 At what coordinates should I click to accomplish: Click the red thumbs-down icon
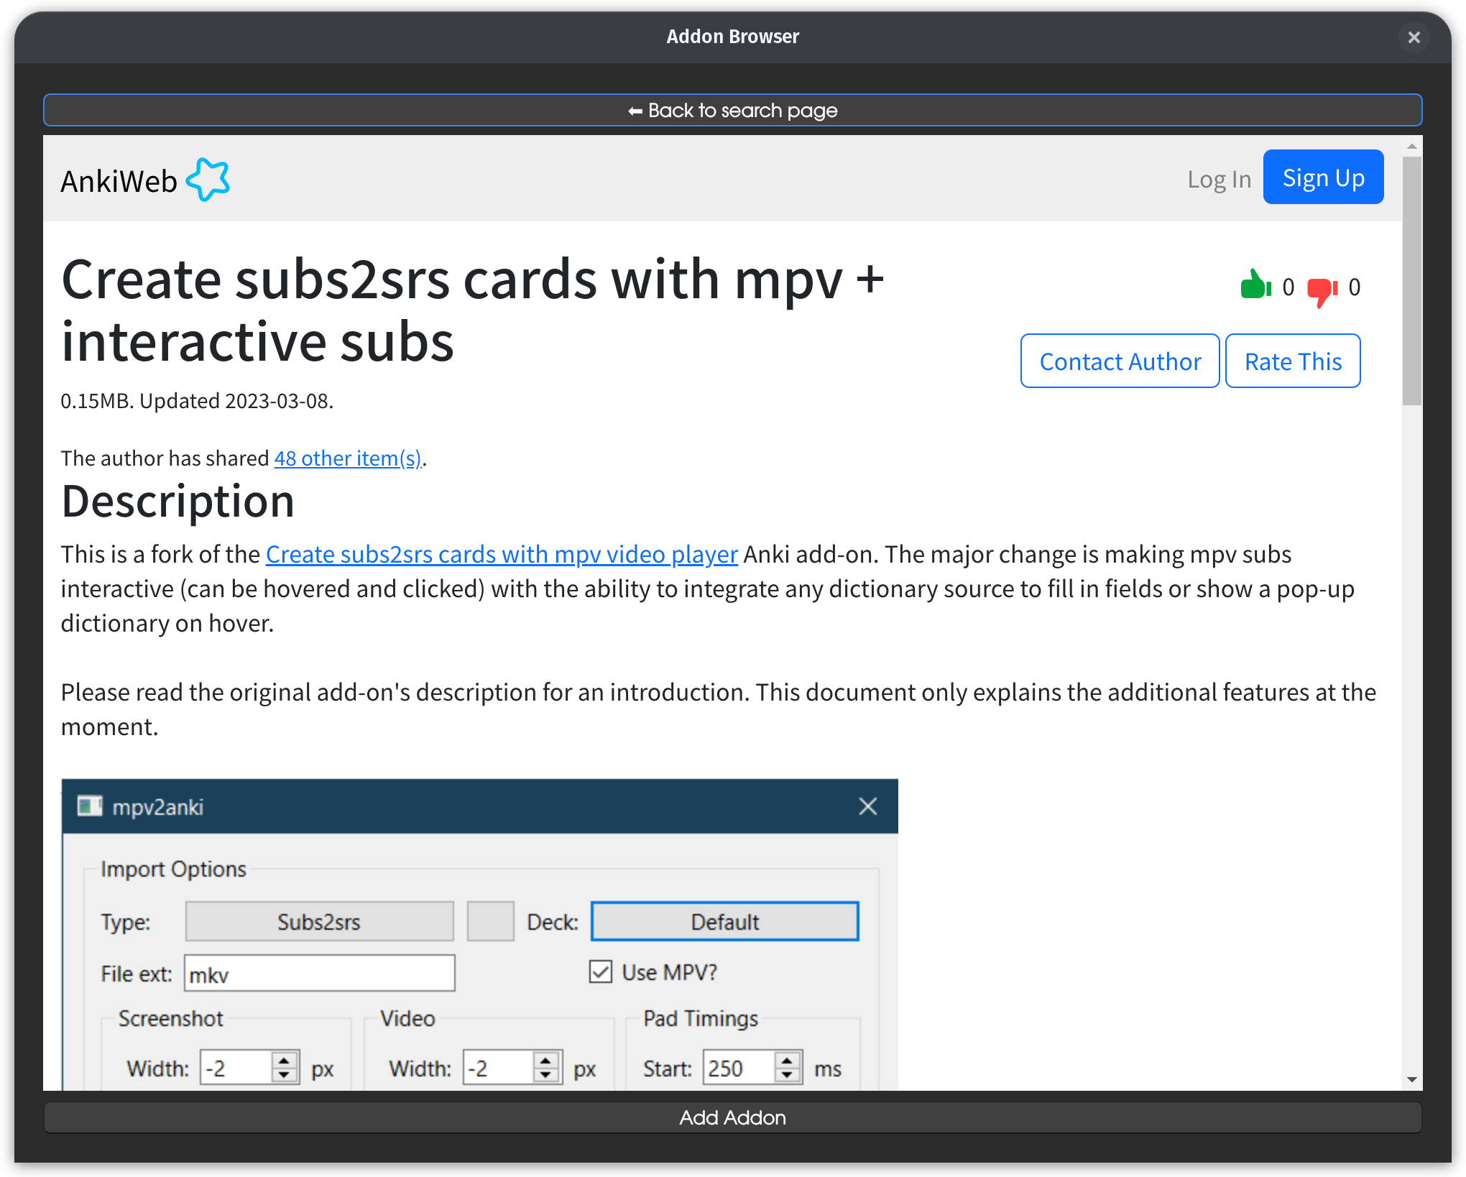coord(1322,290)
